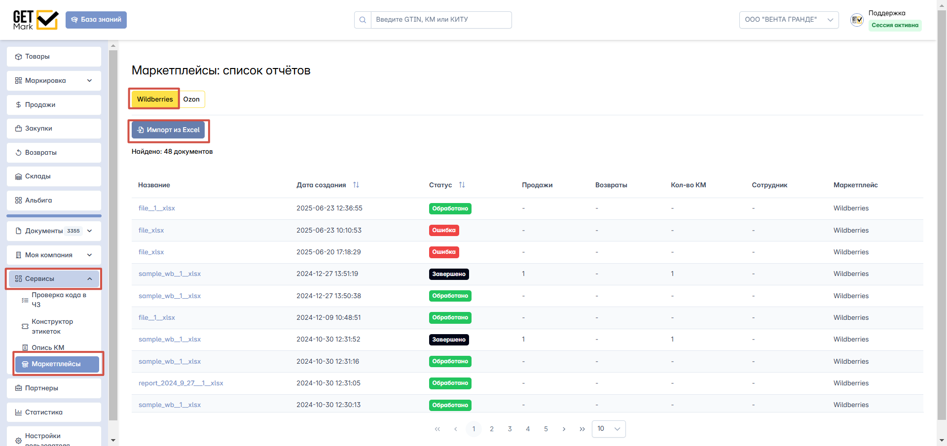Go to pagination page 5
Viewport: 947px width, 446px height.
[x=546, y=429]
